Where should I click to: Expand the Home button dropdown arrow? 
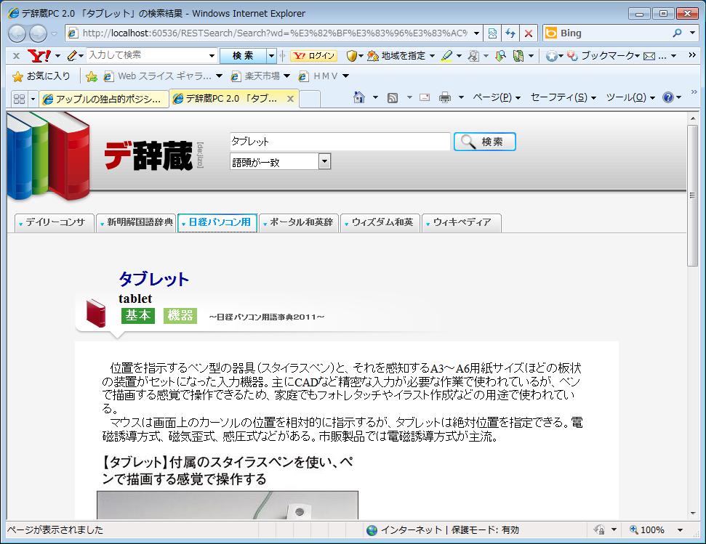pyautogui.click(x=375, y=97)
